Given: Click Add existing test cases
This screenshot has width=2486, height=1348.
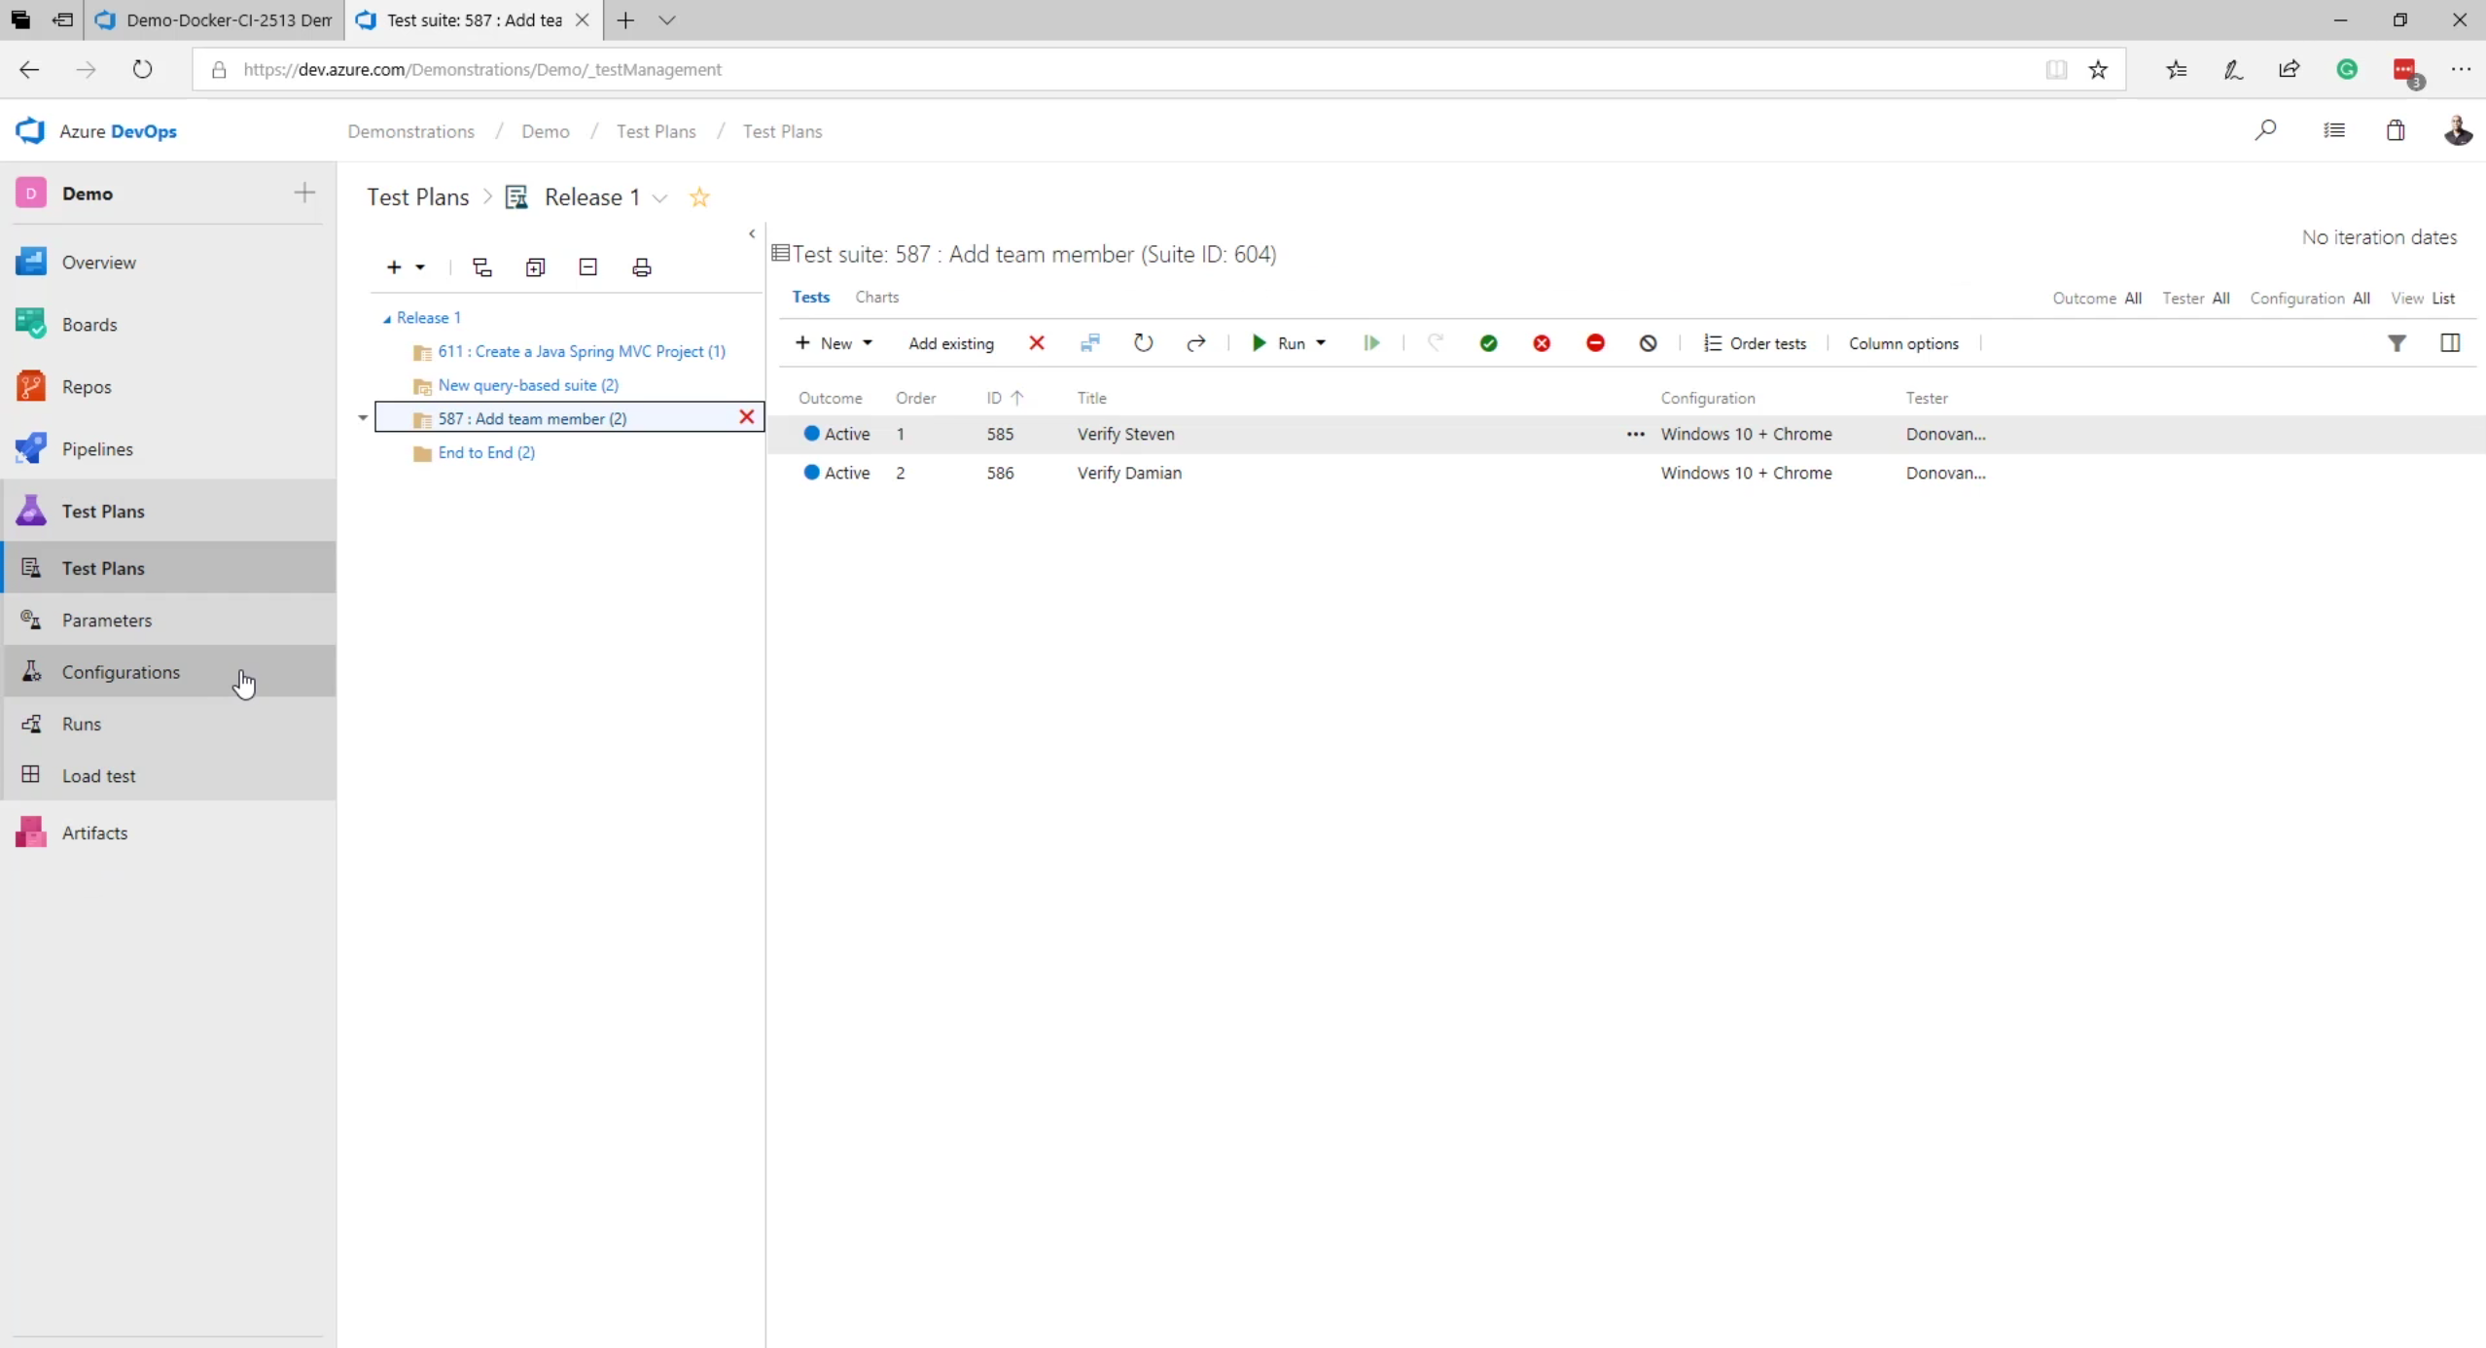Looking at the screenshot, I should tap(951, 343).
